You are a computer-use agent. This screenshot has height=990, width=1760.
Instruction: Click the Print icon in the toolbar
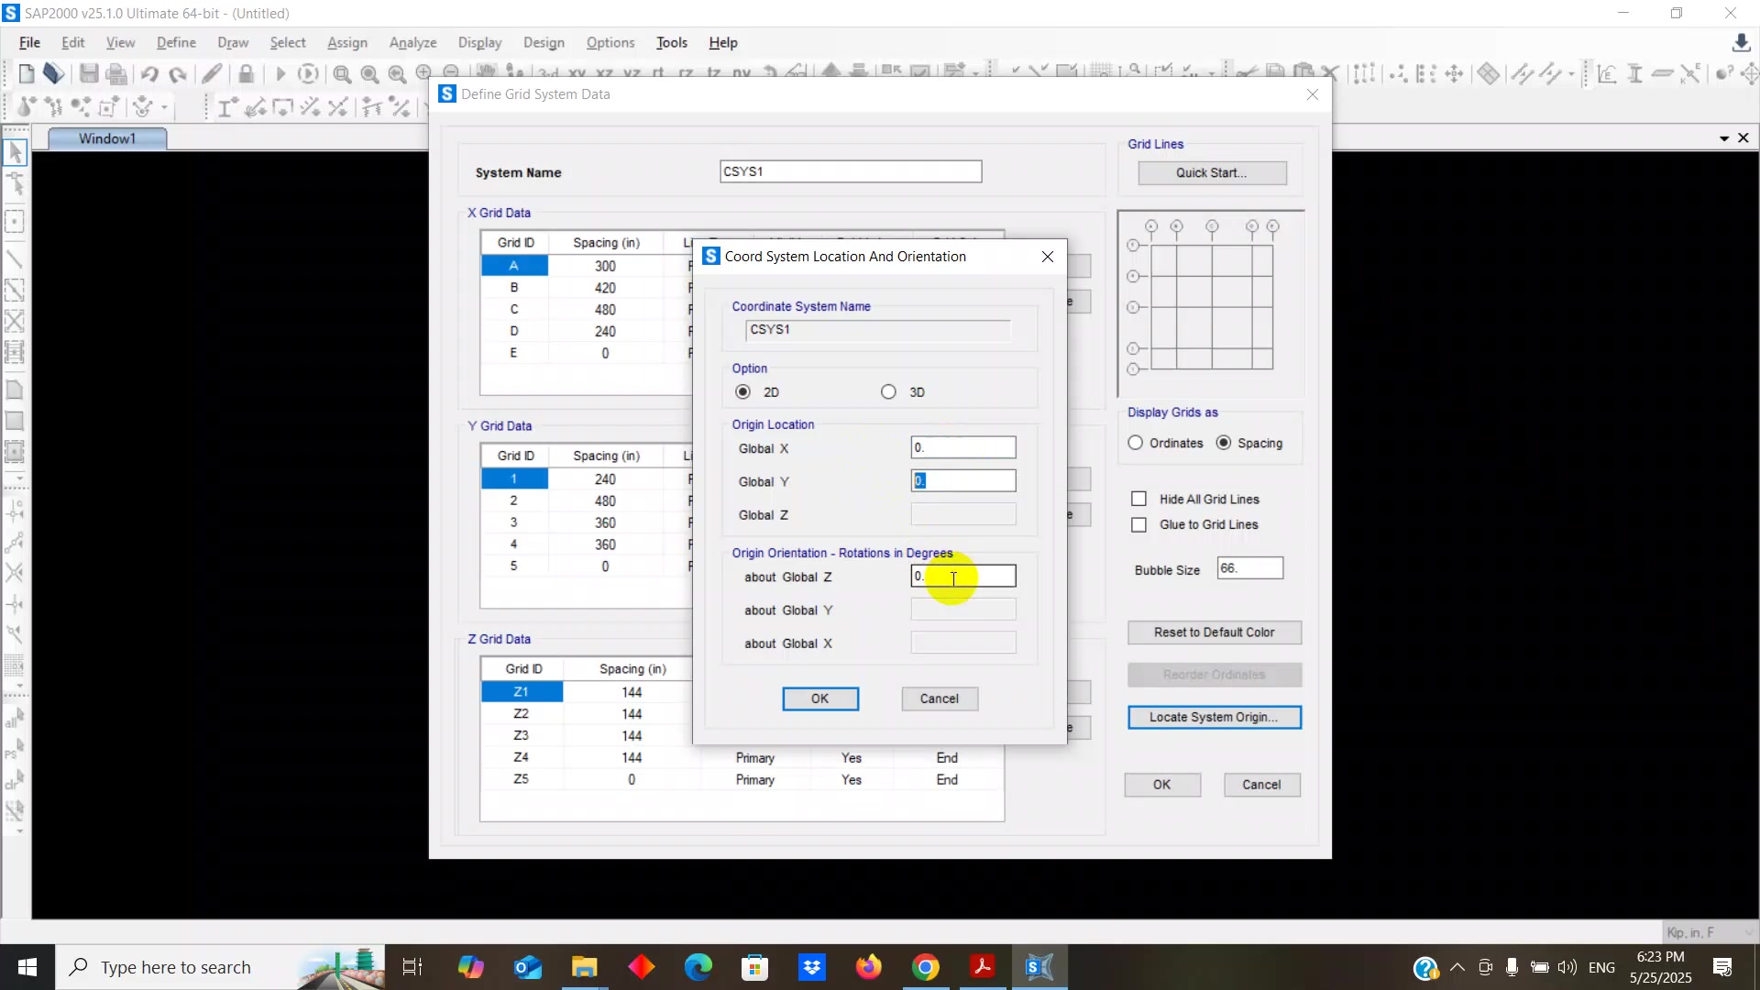(x=116, y=74)
